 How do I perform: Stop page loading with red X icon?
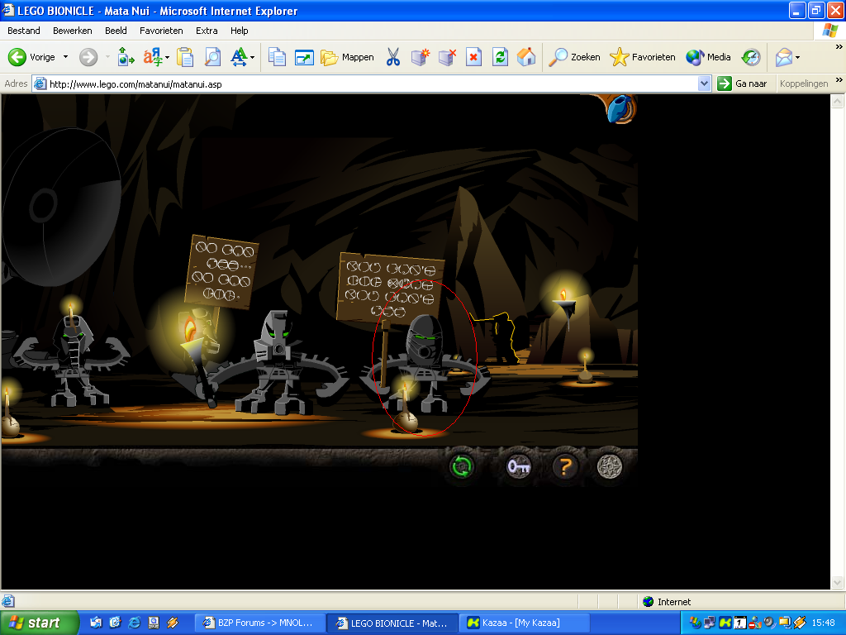click(x=473, y=57)
